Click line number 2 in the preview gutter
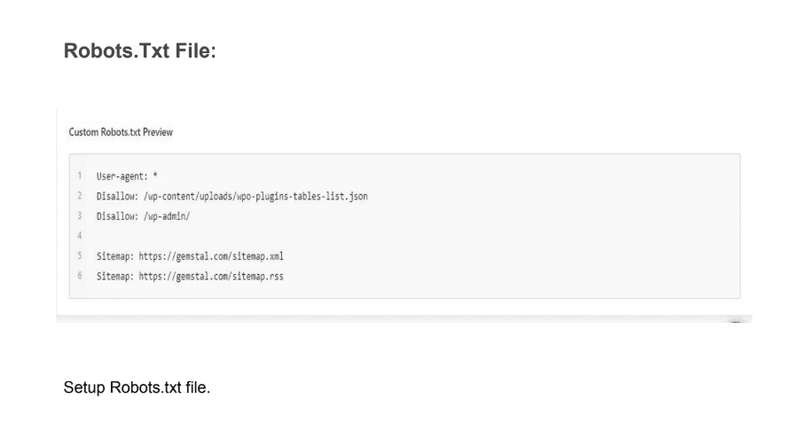Screen dimensions: 809x446 pos(80,196)
